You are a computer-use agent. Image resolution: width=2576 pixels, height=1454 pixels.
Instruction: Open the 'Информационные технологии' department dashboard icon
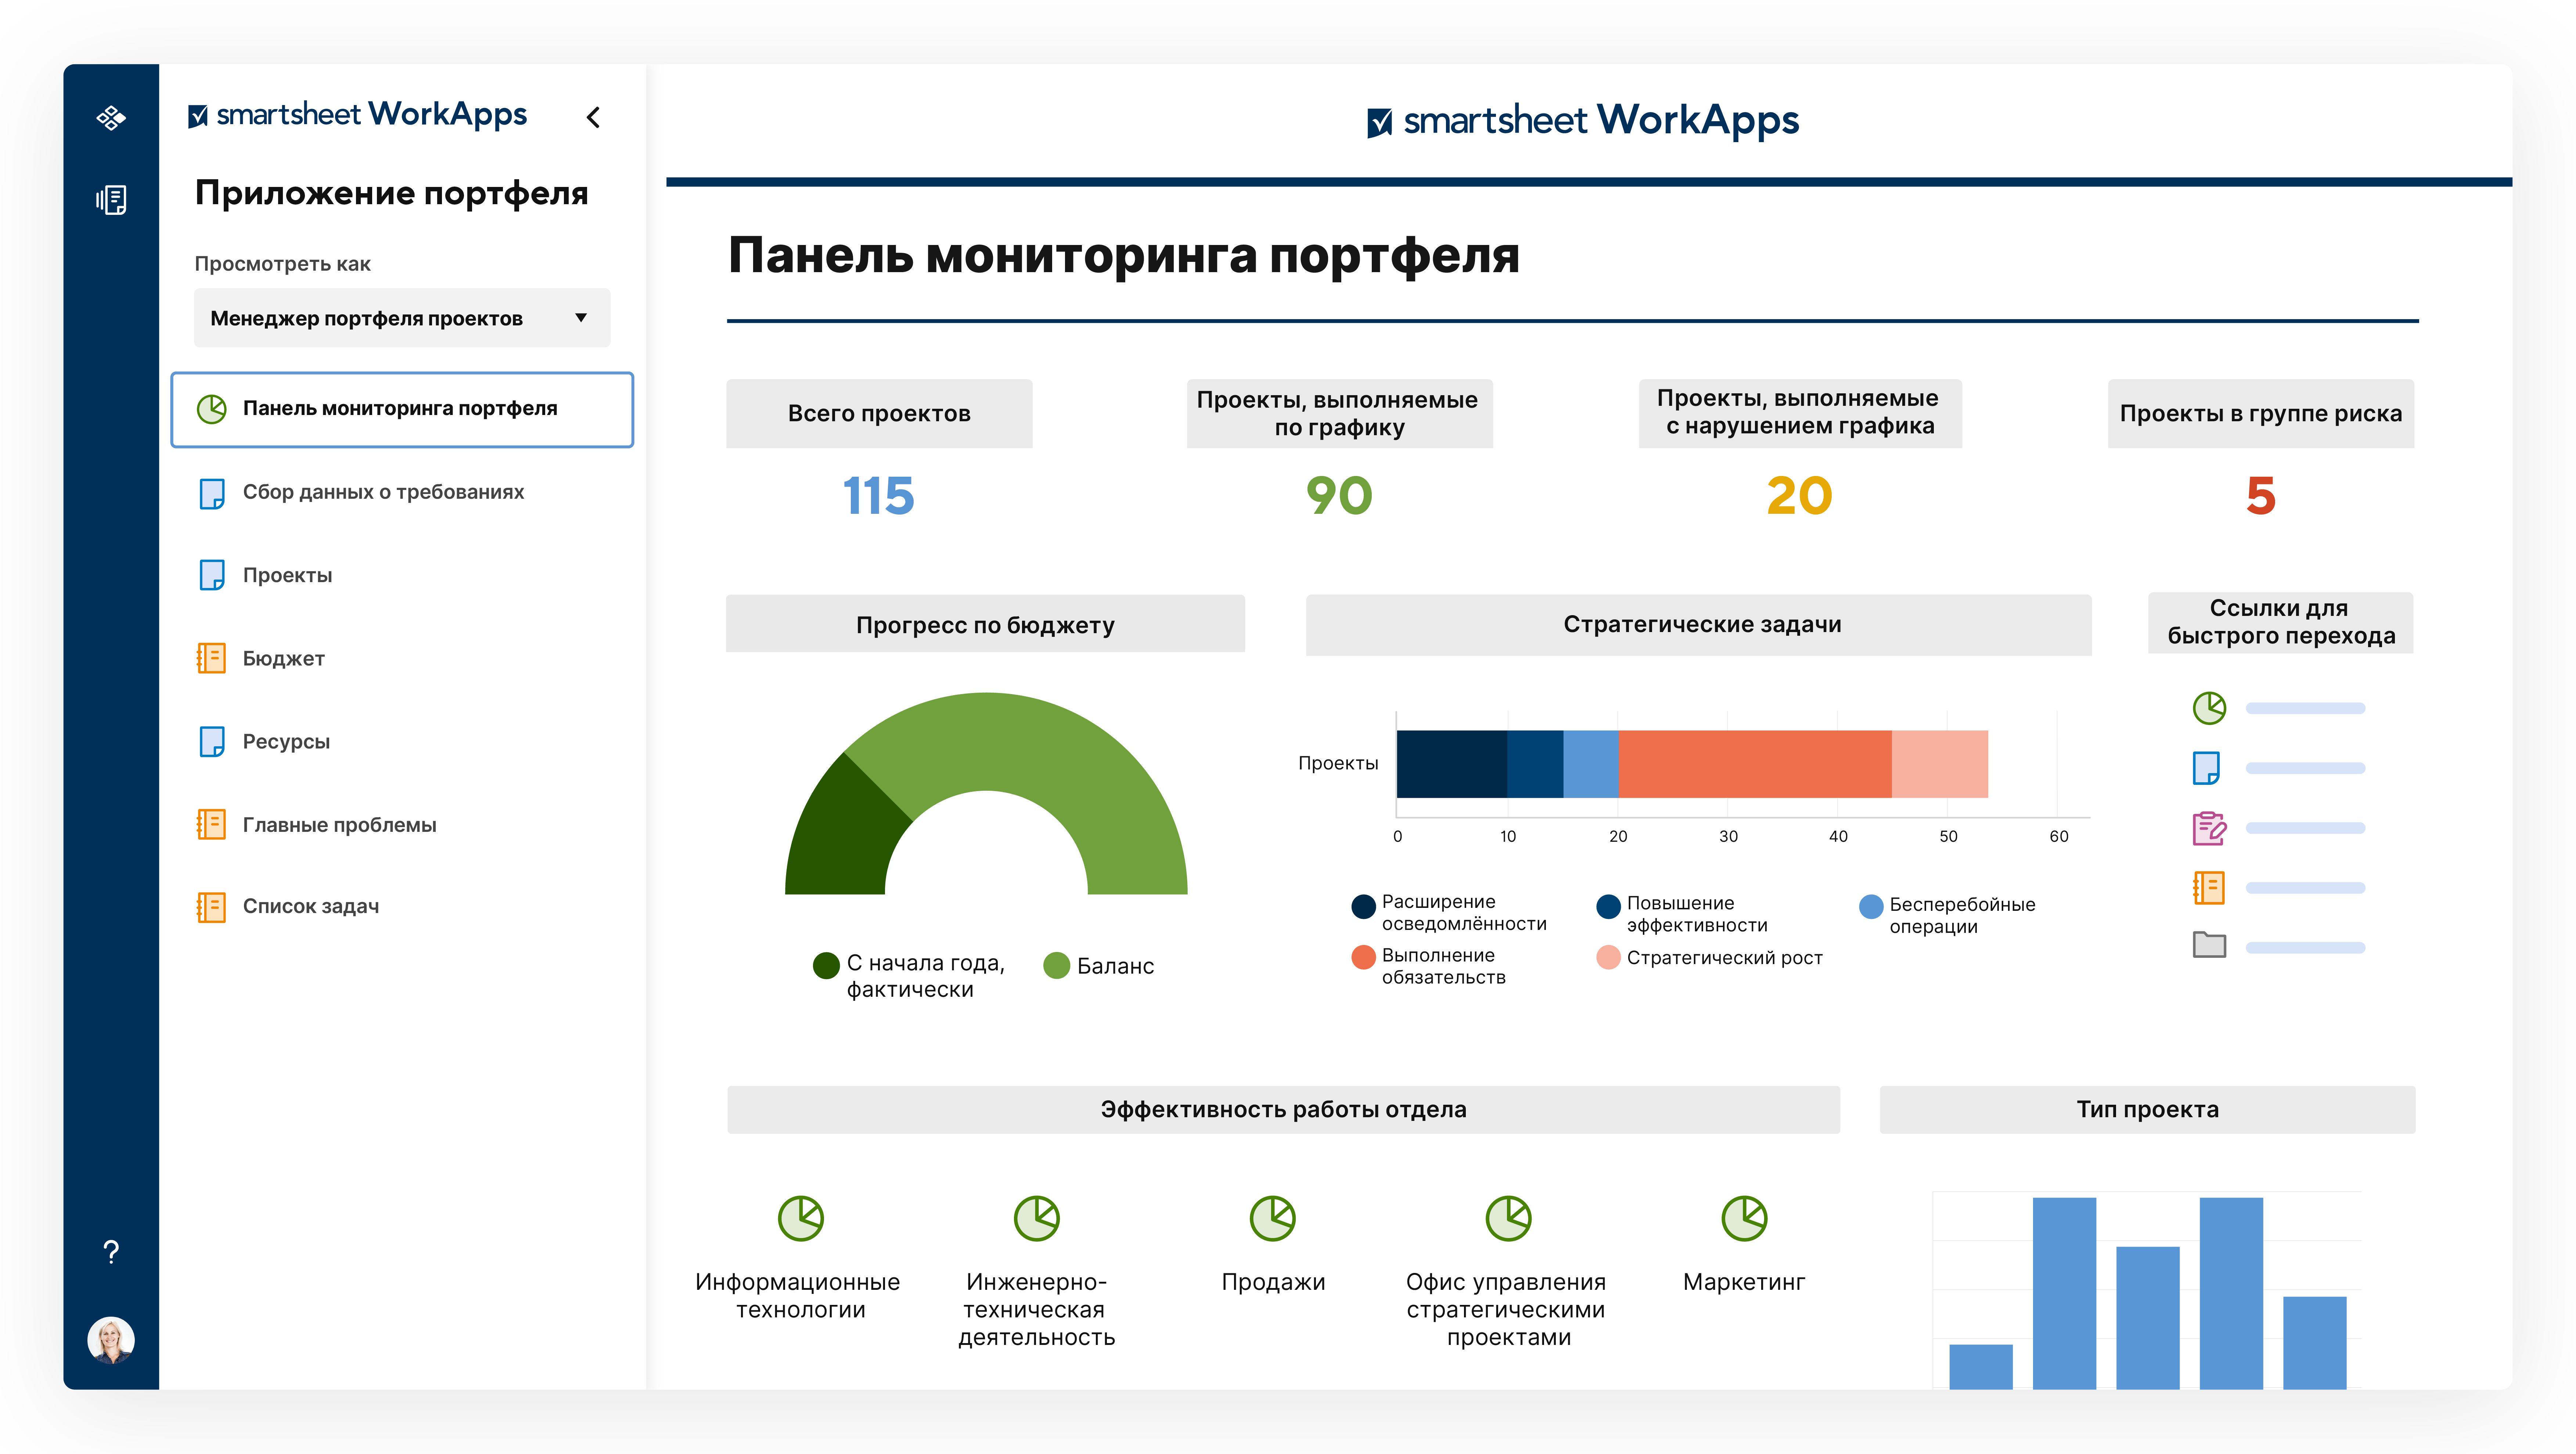801,1219
